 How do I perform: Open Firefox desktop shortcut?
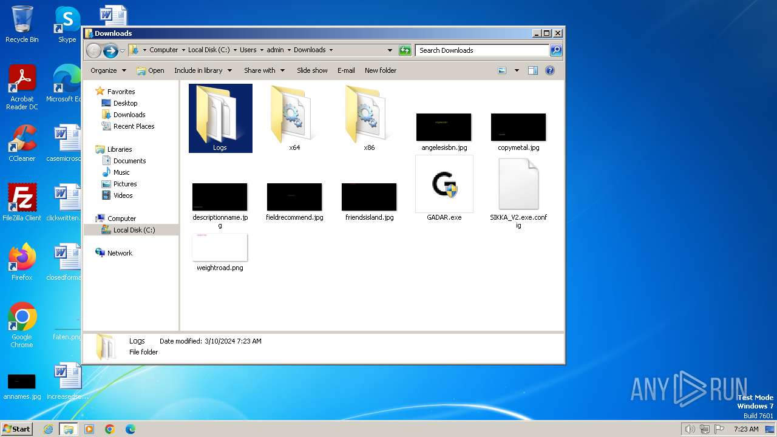point(22,262)
